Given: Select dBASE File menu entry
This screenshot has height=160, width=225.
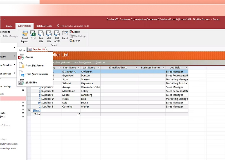Looking at the screenshot, I should tap(35, 83).
